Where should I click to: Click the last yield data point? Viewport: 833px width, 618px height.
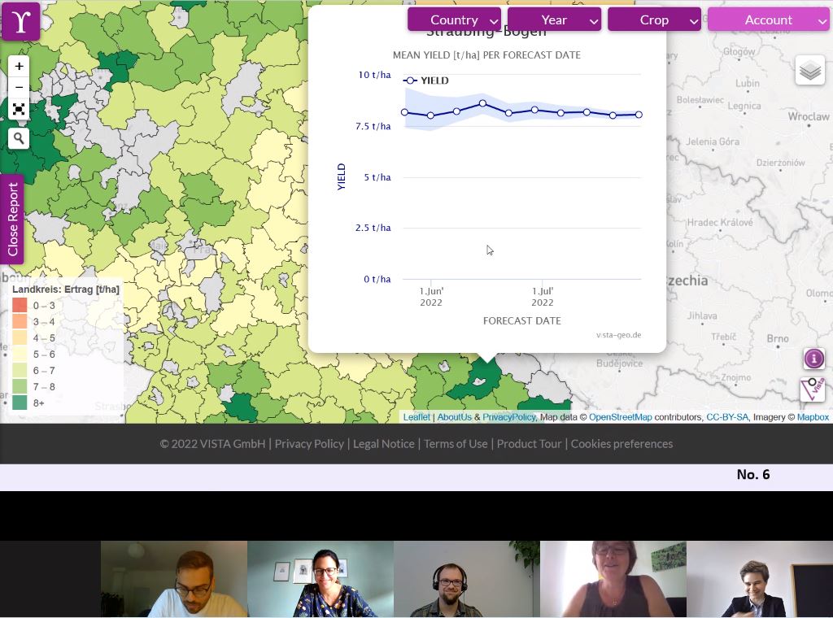tap(639, 114)
